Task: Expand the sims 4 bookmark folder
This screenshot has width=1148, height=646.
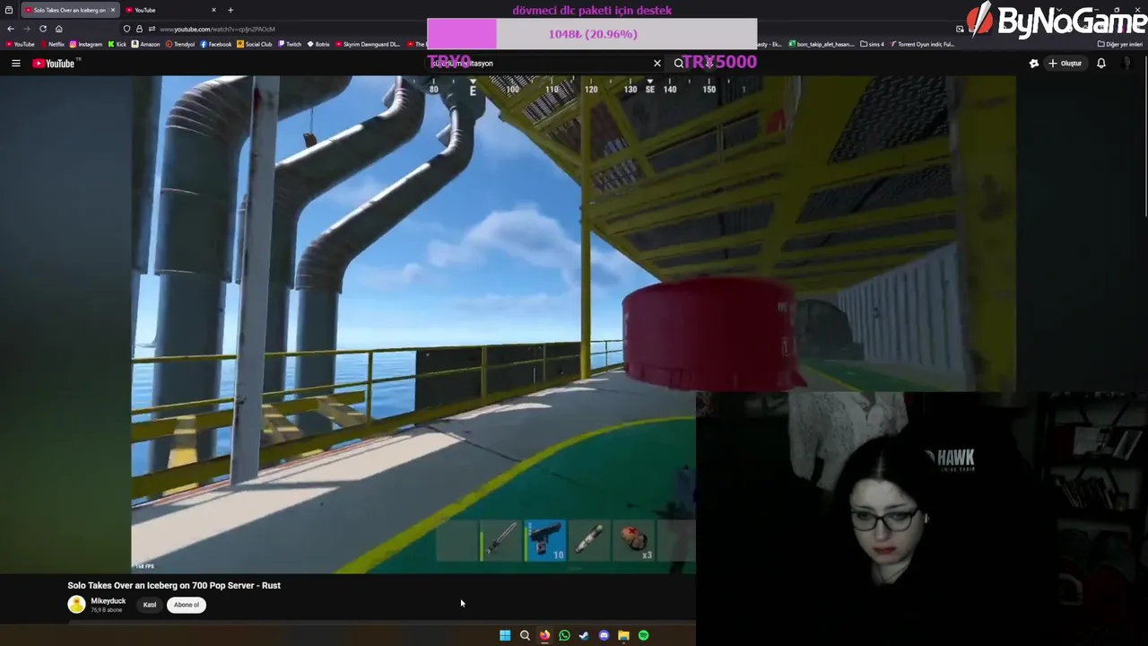Action: (x=873, y=44)
